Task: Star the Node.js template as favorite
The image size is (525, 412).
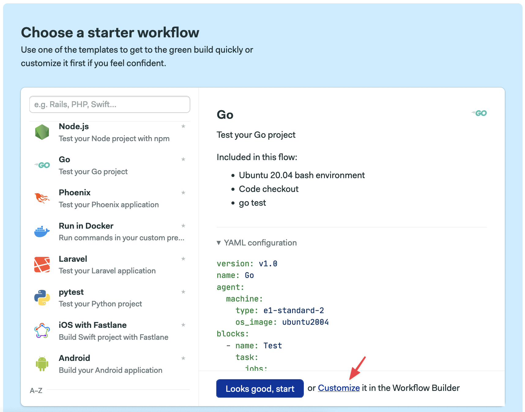Action: point(183,126)
